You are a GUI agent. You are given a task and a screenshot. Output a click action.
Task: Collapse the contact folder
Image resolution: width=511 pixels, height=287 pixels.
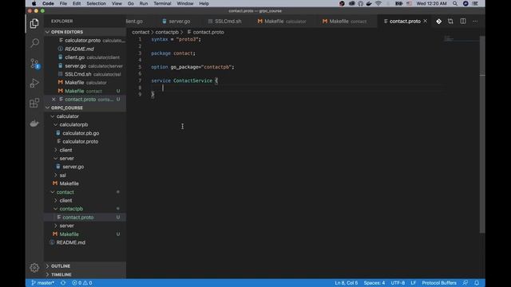(x=53, y=192)
